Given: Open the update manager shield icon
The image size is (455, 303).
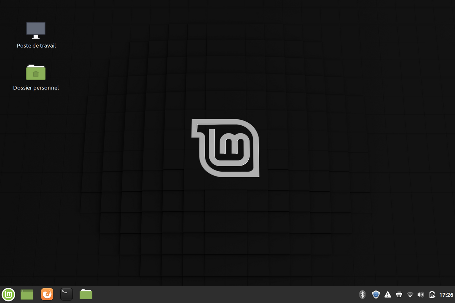Looking at the screenshot, I should click(376, 294).
